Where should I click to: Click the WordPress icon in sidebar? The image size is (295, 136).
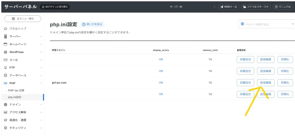6,52
